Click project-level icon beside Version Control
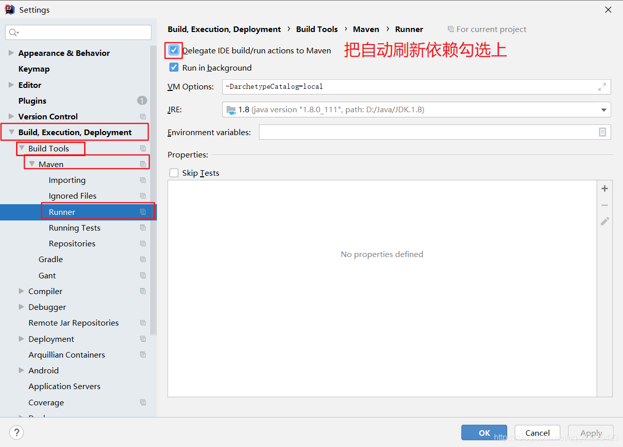The height and width of the screenshot is (447, 623). point(143,117)
